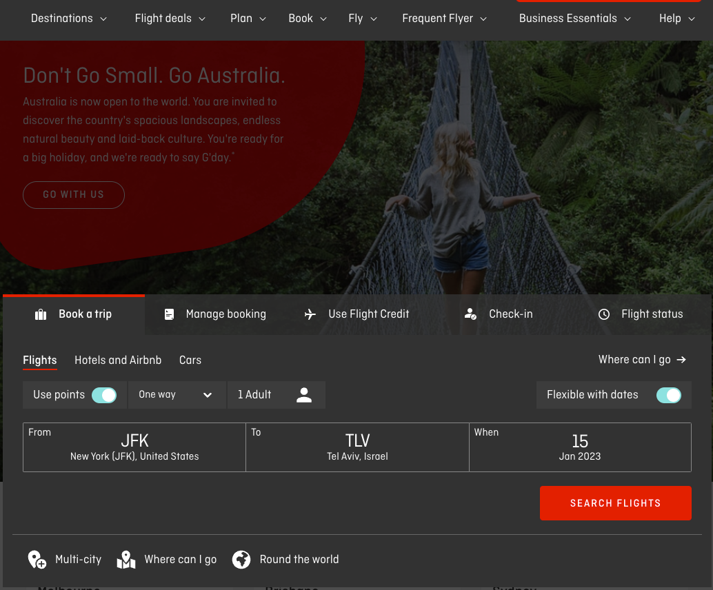Select the Book a trip tab

[x=74, y=314]
